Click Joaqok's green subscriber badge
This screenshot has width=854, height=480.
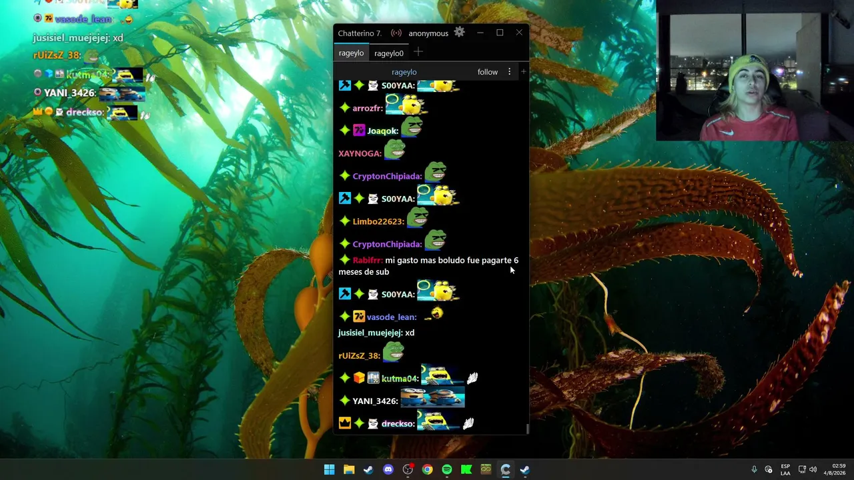tap(344, 131)
